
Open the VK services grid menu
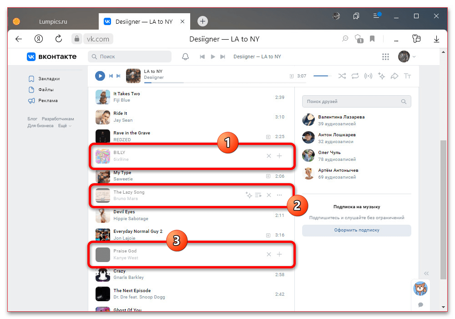[x=385, y=57]
